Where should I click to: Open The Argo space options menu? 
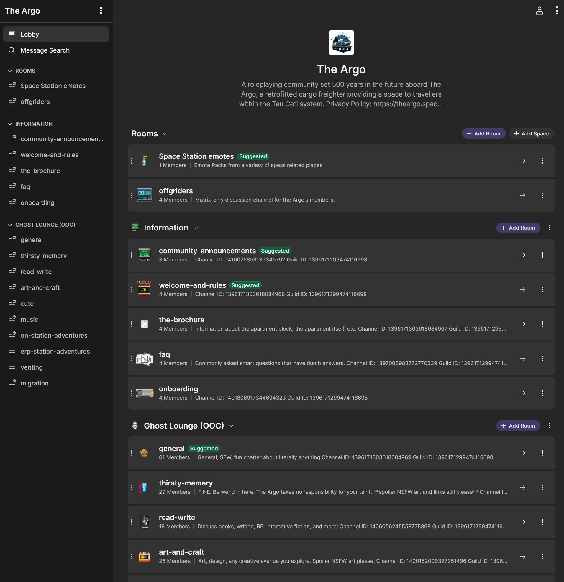[101, 11]
